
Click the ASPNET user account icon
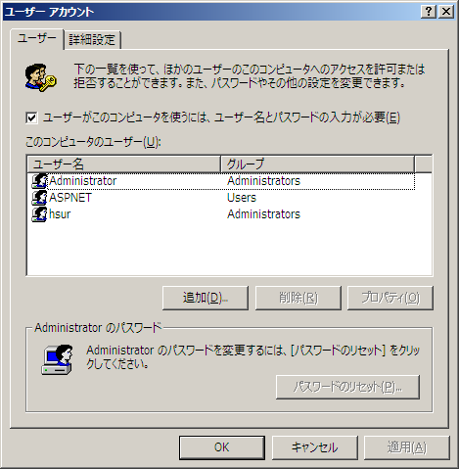point(39,198)
